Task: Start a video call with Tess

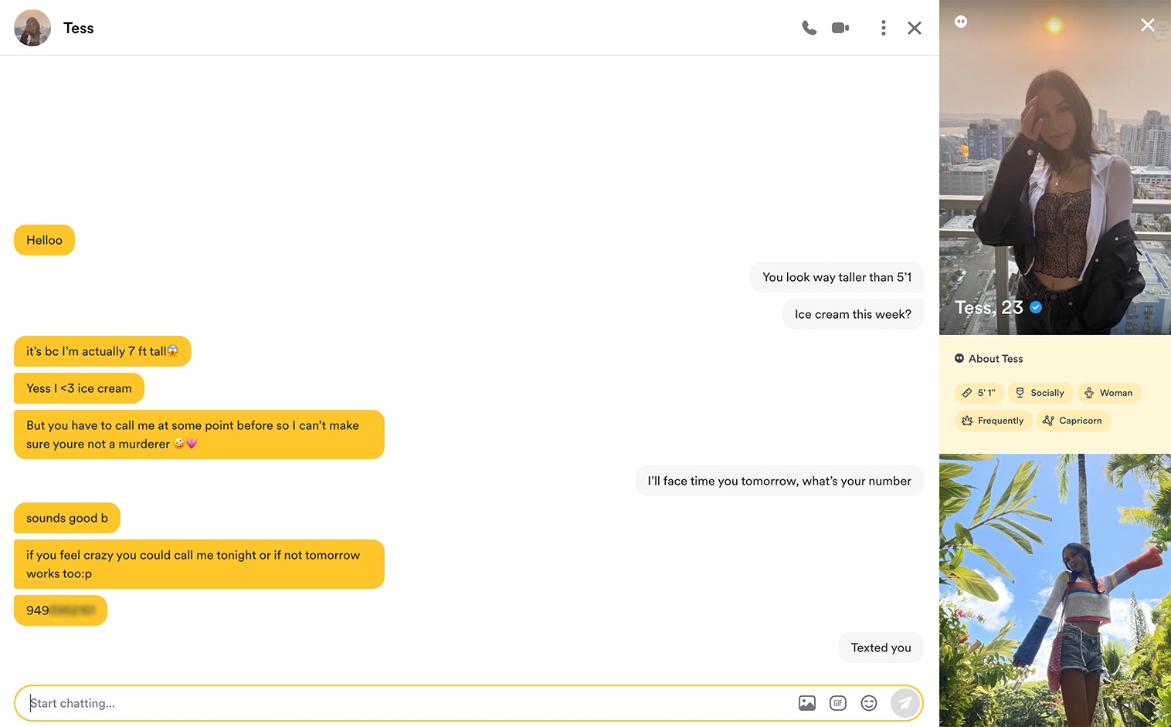Action: click(840, 28)
